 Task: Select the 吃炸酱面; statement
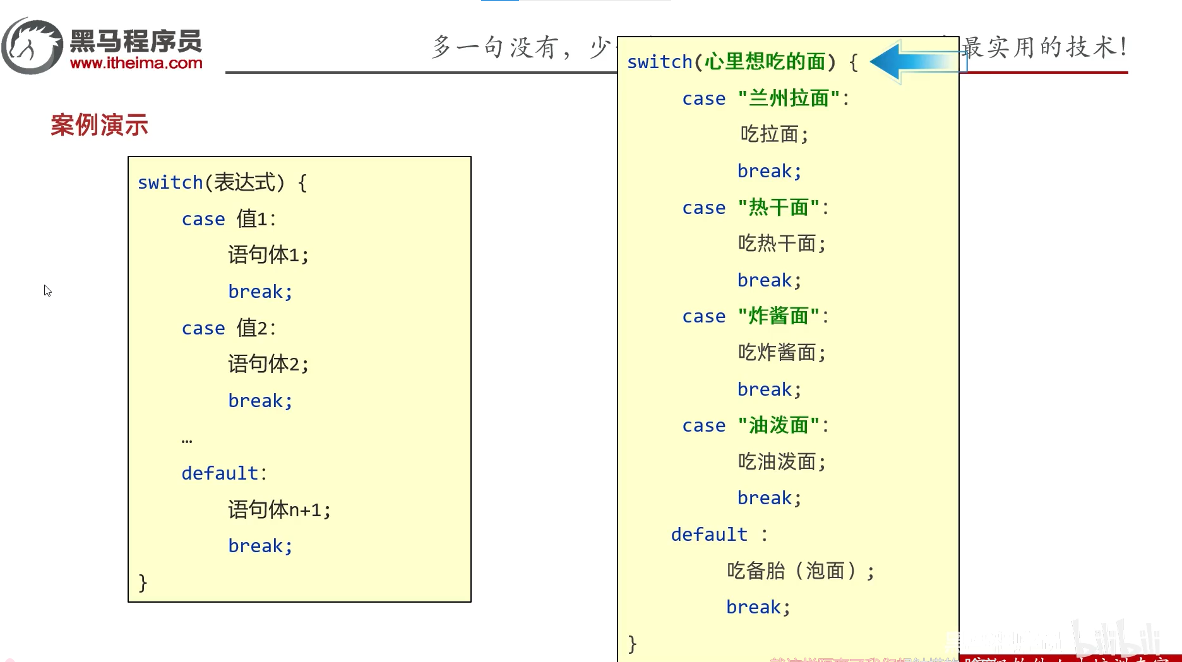point(782,353)
